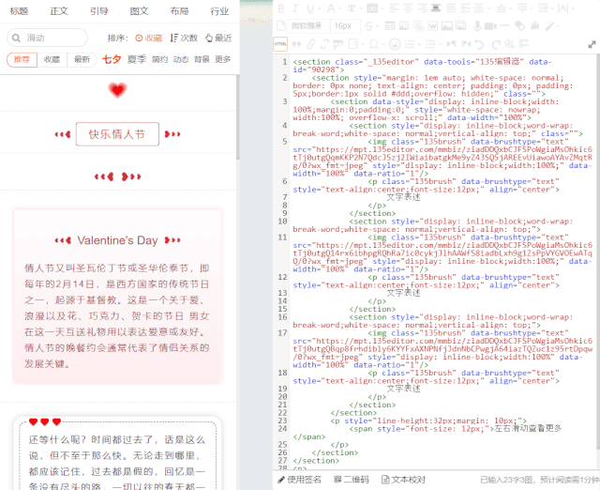
Task: Click 二维码 in bottom bar
Action: click(x=352, y=480)
